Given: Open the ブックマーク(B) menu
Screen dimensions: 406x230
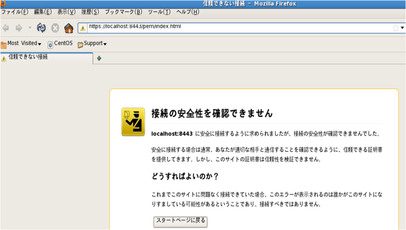Looking at the screenshot, I should [123, 12].
